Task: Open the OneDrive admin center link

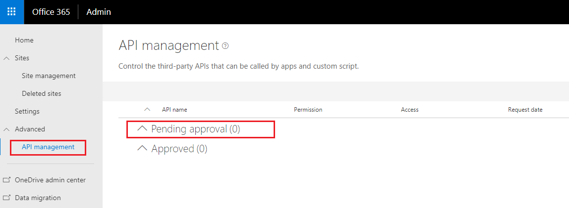Action: pos(50,180)
